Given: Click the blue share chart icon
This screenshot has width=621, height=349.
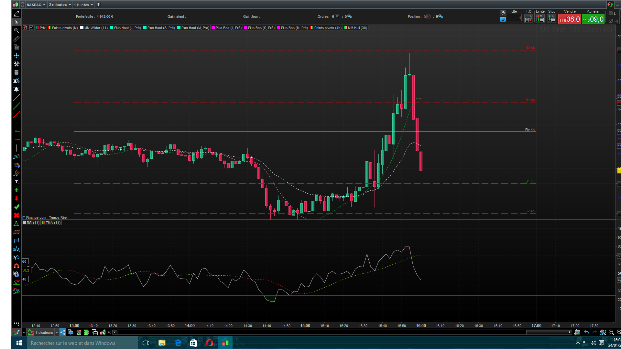Looking at the screenshot, I should [63, 332].
